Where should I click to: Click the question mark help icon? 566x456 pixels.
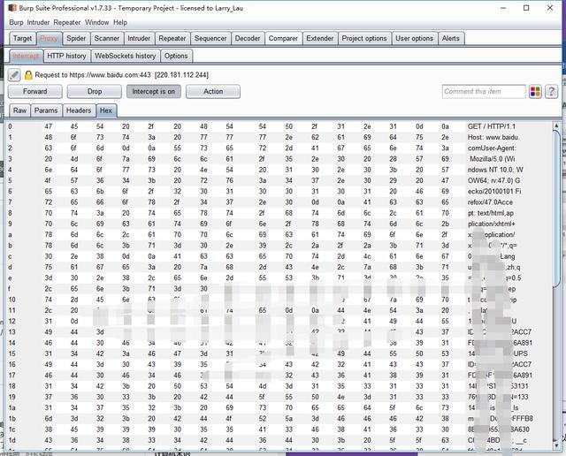click(551, 92)
